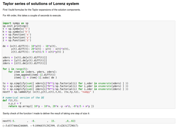
Task: Click the comment "# numerical version of the DE"
Action: coord(23,98)
